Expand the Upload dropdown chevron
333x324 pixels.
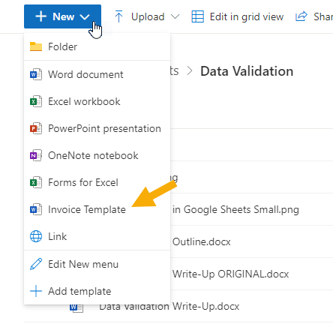(175, 16)
